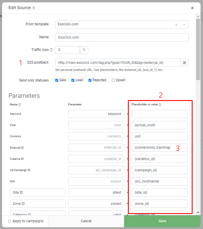Image resolution: width=203 pixels, height=229 pixels.
Task: Click the Site ID name field
Action: click(38, 193)
